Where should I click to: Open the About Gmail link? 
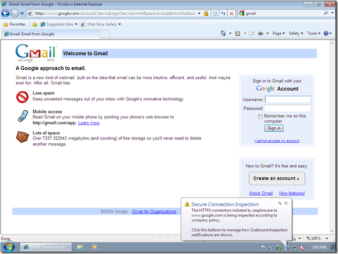click(x=261, y=193)
